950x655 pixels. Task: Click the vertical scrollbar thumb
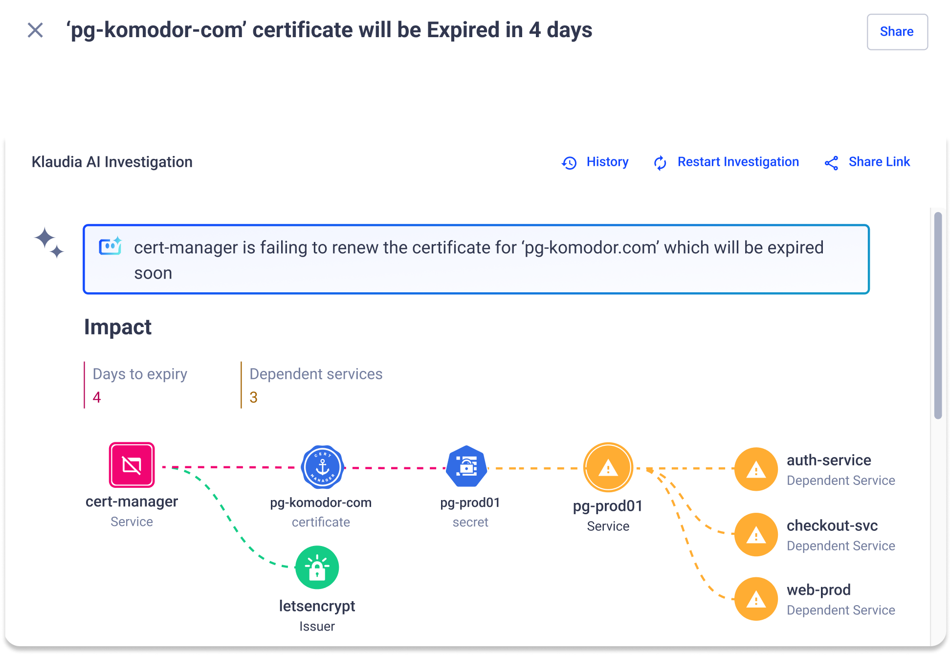point(937,315)
